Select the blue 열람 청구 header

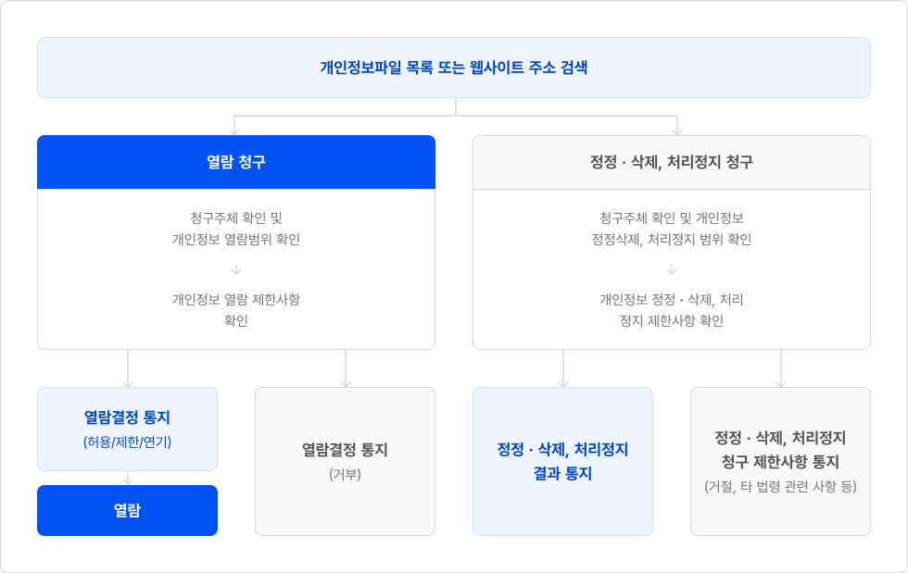pyautogui.click(x=236, y=162)
